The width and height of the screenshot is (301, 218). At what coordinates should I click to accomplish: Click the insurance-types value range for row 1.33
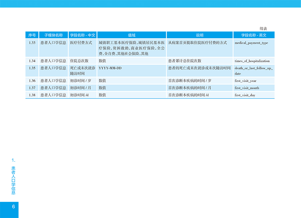point(132,48)
